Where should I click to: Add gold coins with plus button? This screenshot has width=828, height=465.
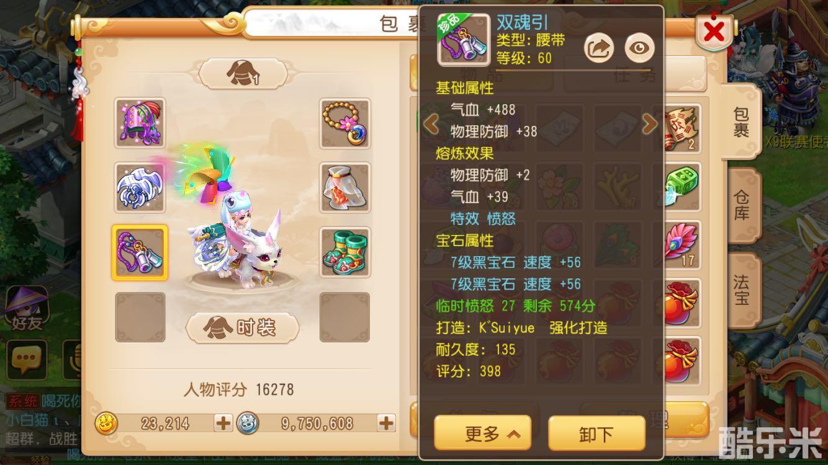point(223,423)
